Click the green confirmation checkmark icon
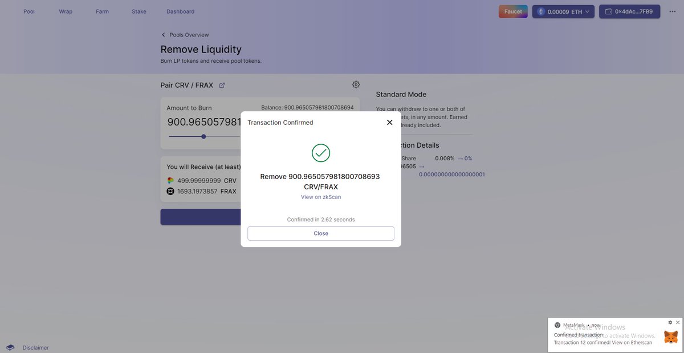684x353 pixels. 321,153
